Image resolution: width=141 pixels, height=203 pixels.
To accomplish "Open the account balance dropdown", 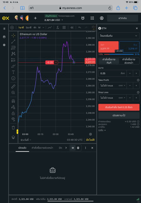I will click(54, 20).
